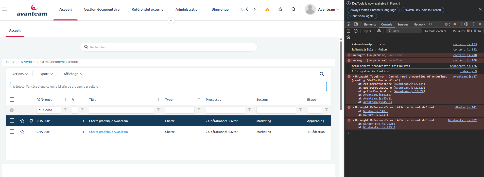Click the hamburger menu icon

click(4, 9)
